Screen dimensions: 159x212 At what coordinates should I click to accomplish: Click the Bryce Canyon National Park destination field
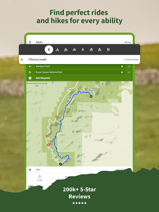click(80, 72)
